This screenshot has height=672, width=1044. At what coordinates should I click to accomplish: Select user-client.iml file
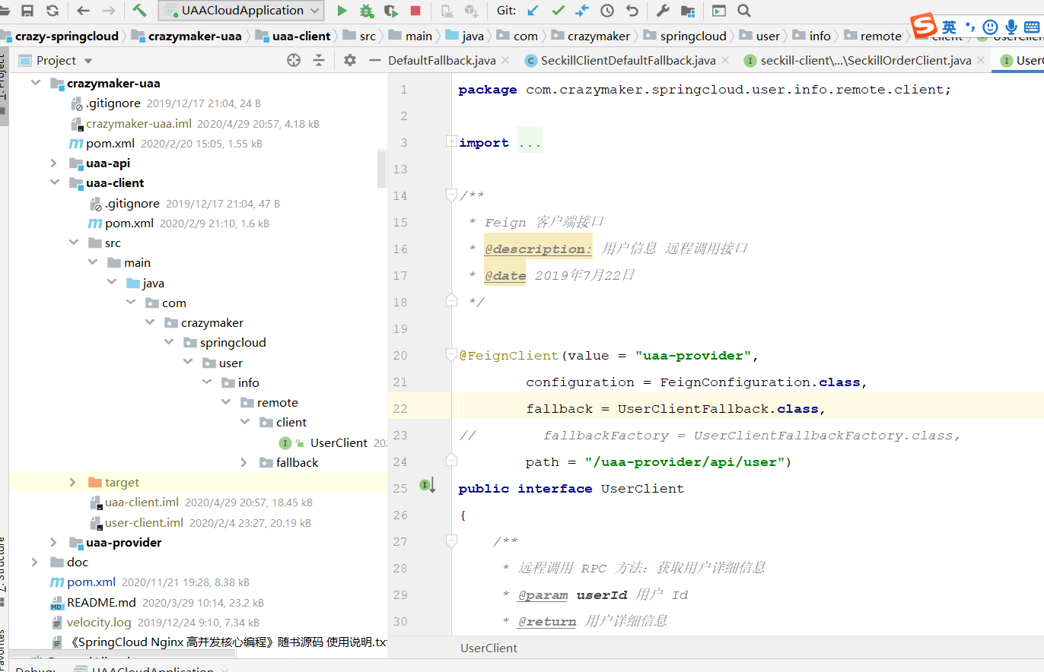[x=144, y=522]
